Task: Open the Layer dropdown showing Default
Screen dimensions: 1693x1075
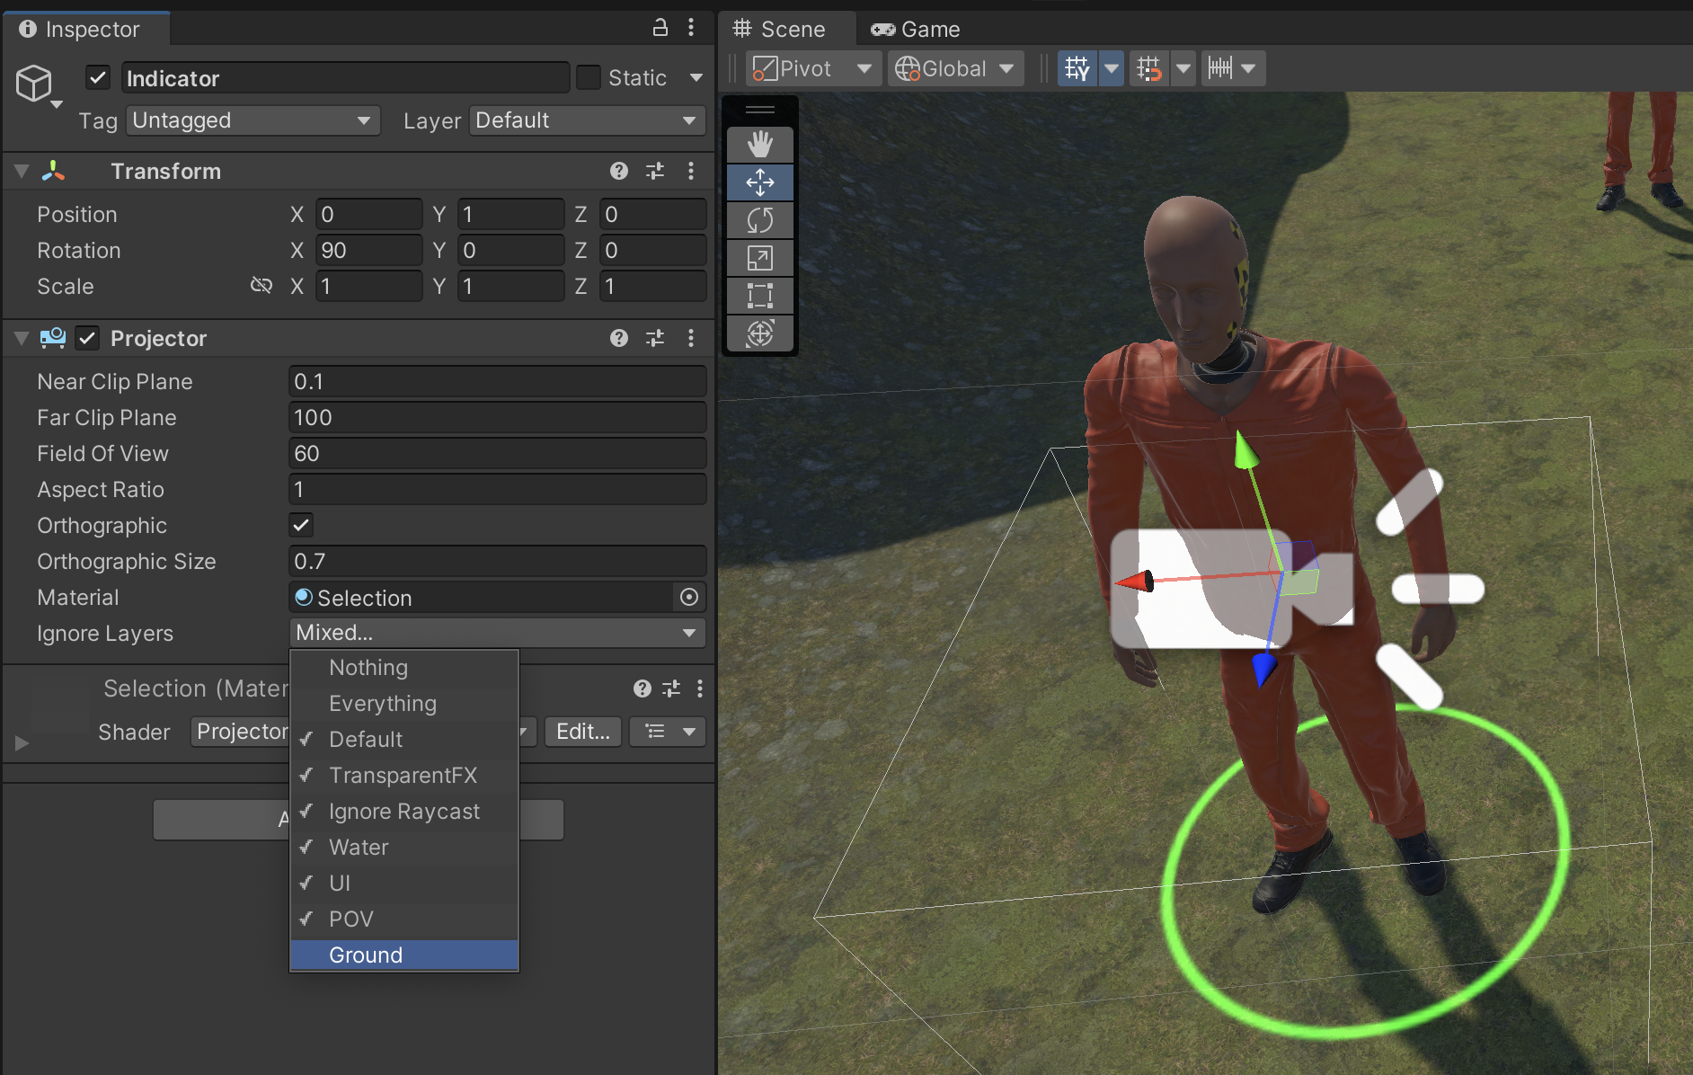Action: [586, 120]
